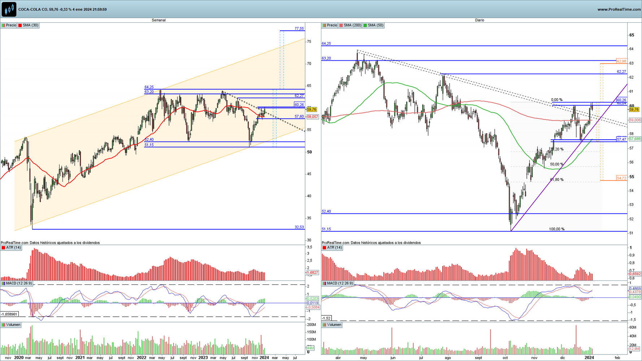Click the 12,9M volume value tag
The height and width of the screenshot is (361, 642).
[x=634, y=349]
